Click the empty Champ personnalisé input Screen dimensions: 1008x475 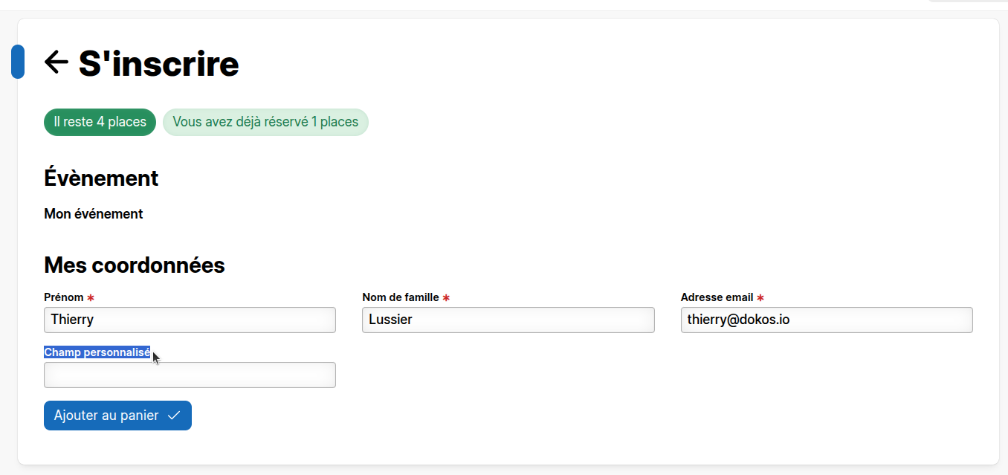(190, 375)
